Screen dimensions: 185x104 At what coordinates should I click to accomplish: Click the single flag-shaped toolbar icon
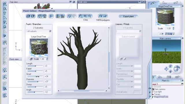coord(51,16)
